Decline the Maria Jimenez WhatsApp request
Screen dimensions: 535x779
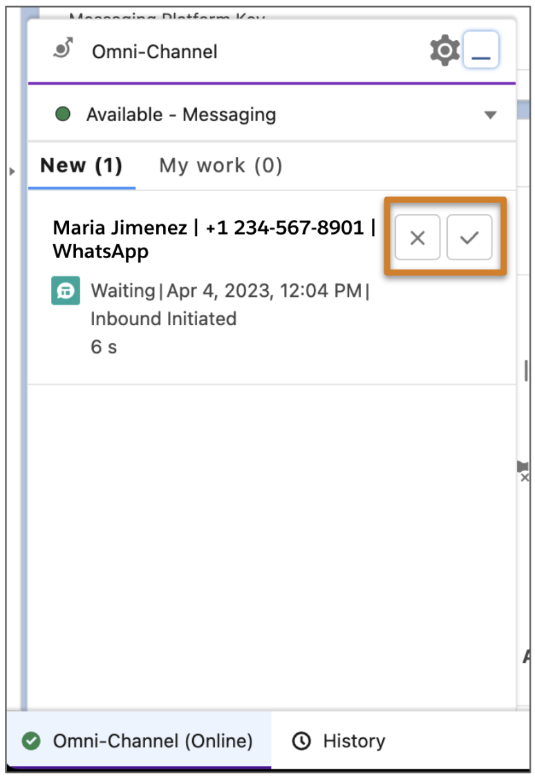pyautogui.click(x=417, y=237)
